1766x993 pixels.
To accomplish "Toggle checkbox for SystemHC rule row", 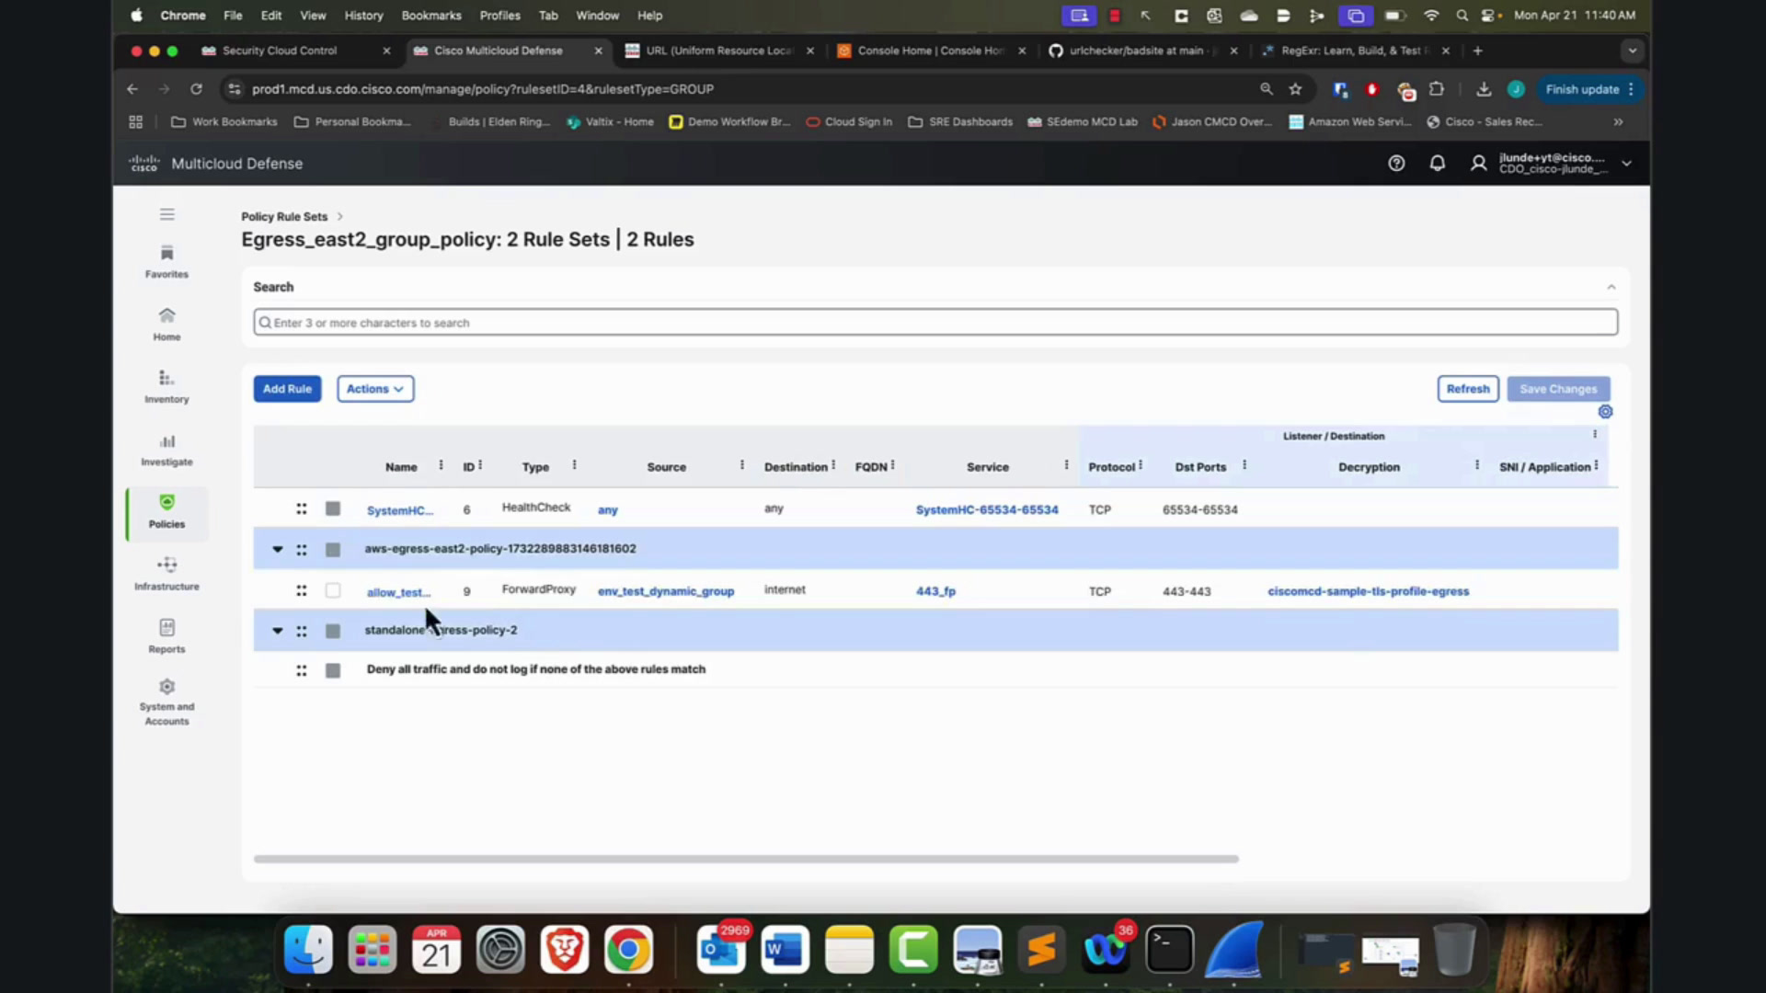I will tap(333, 508).
